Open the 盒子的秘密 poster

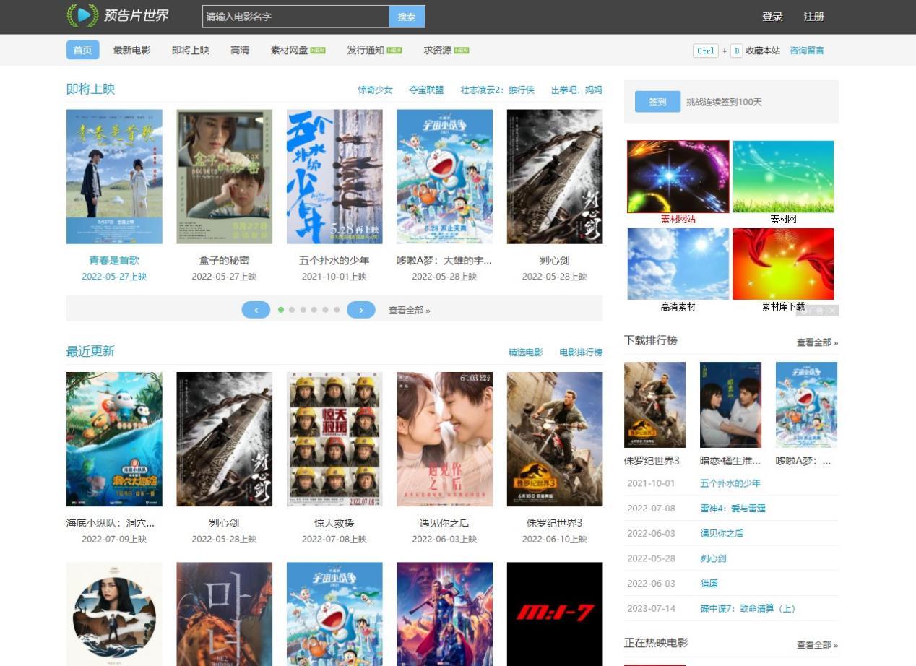[x=224, y=176]
